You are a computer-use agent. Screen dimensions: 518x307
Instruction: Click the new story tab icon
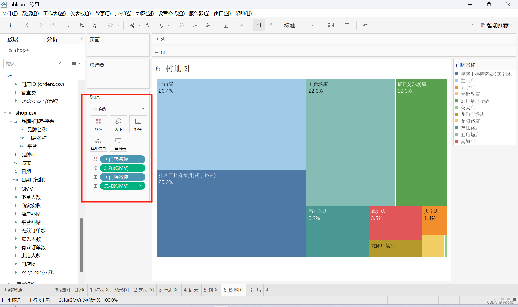tap(268, 290)
